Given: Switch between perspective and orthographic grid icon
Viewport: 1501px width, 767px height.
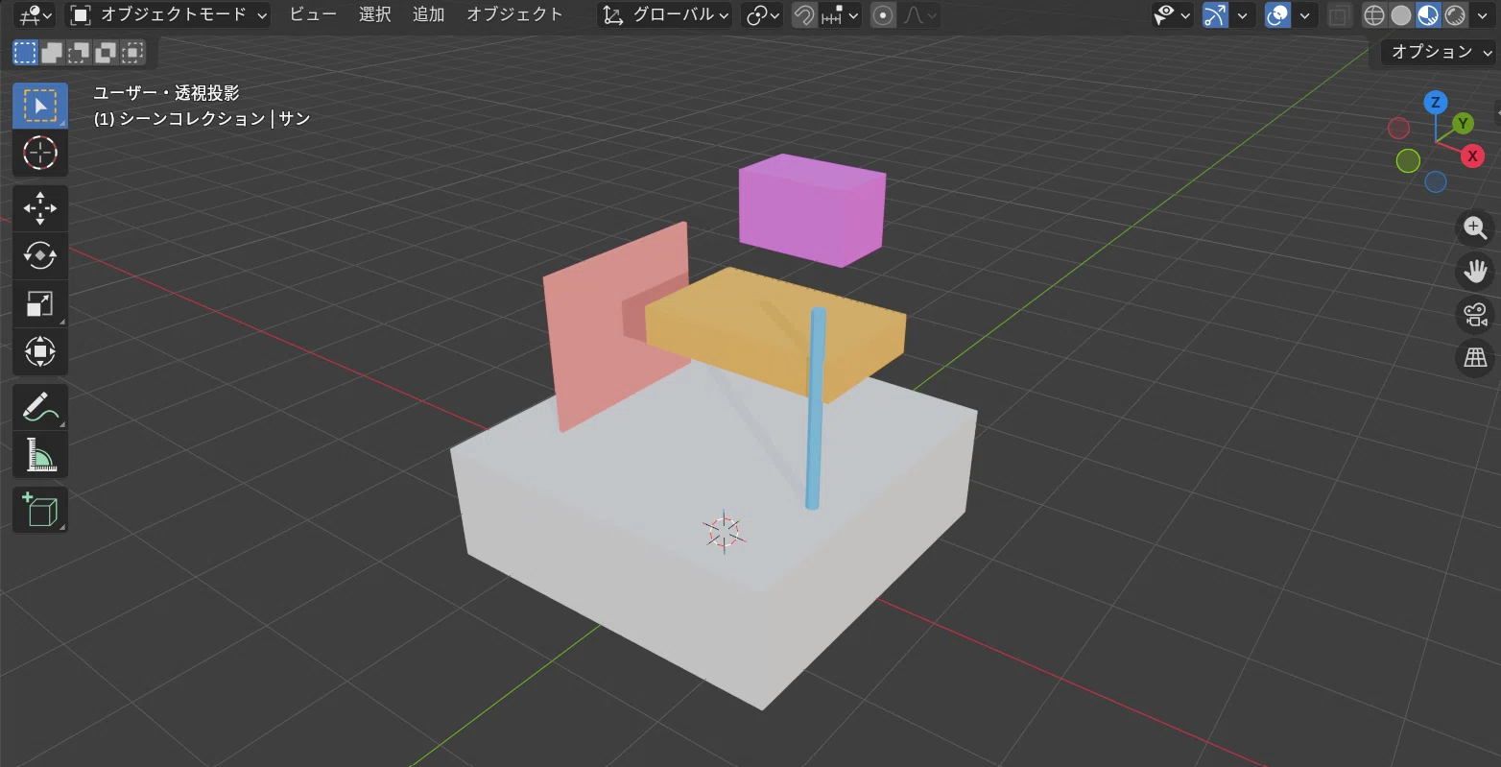Looking at the screenshot, I should (1475, 358).
